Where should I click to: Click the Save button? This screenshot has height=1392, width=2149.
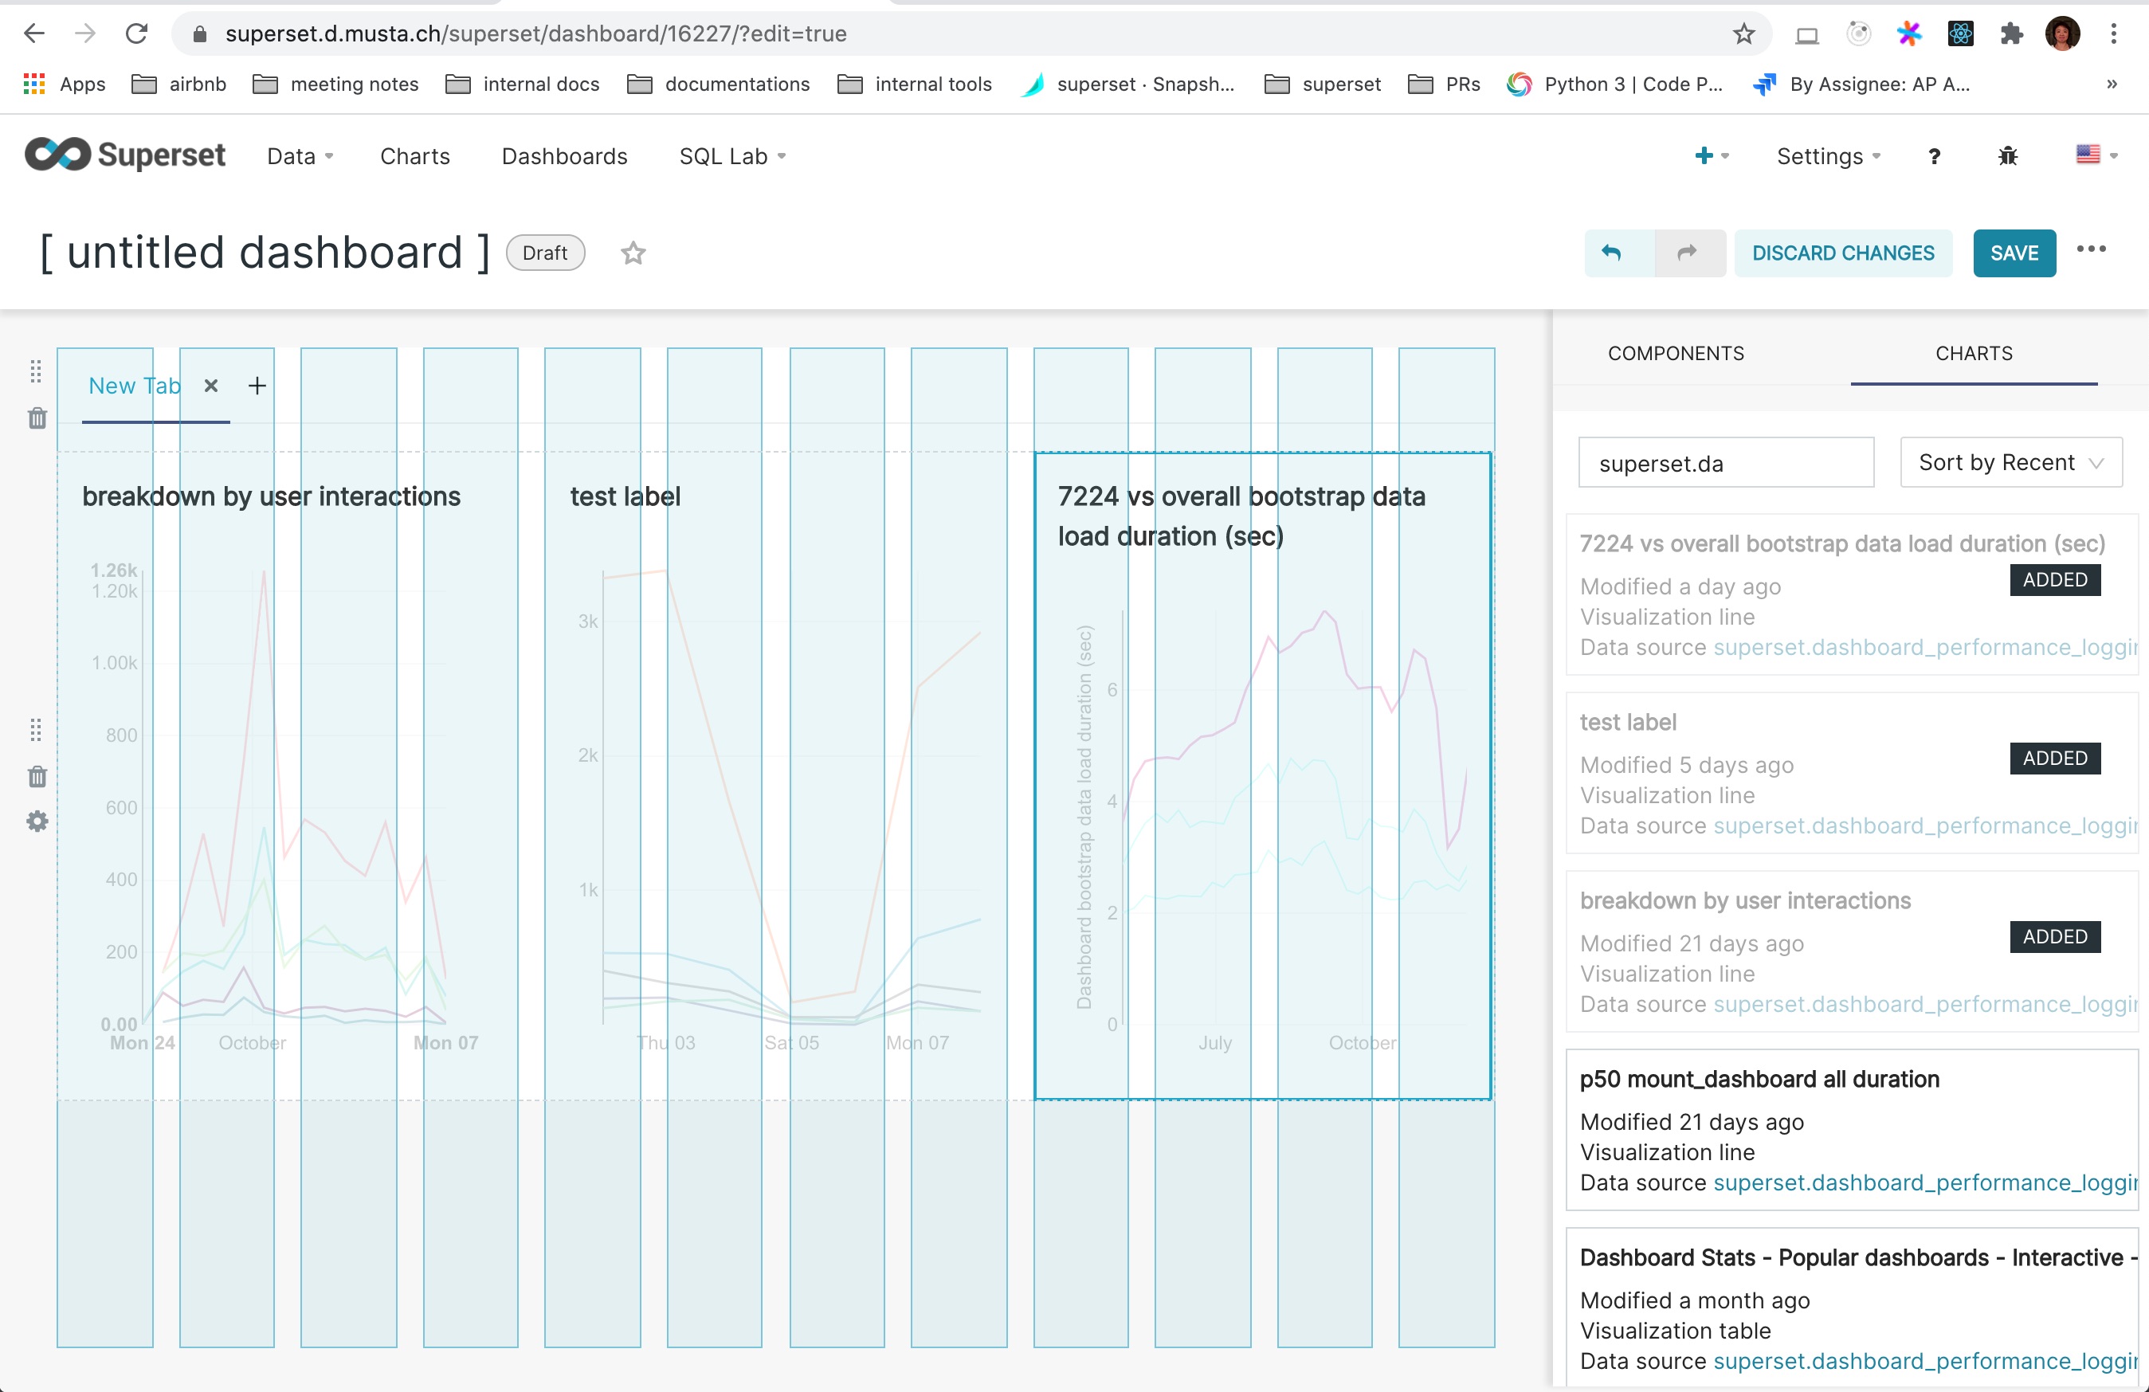(x=2013, y=253)
